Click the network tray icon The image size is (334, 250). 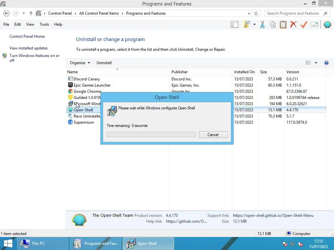(293, 244)
